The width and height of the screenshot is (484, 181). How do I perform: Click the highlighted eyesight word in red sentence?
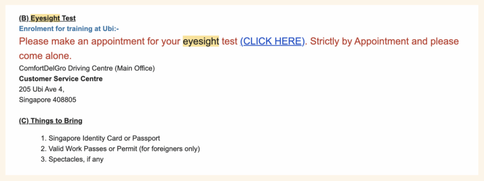pos(200,42)
